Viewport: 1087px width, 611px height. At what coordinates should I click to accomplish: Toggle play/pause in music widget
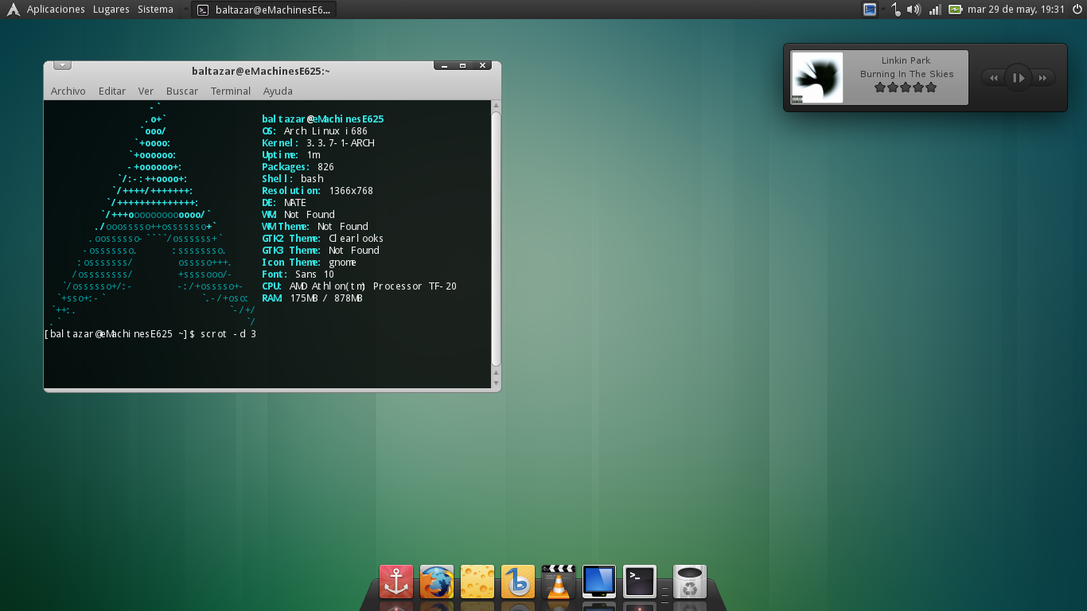point(1018,77)
